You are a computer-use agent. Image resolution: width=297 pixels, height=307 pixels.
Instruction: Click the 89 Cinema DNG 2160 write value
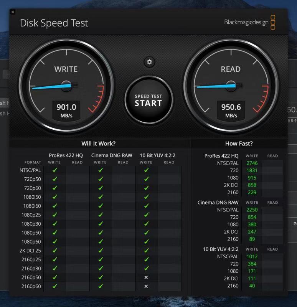click(x=252, y=239)
